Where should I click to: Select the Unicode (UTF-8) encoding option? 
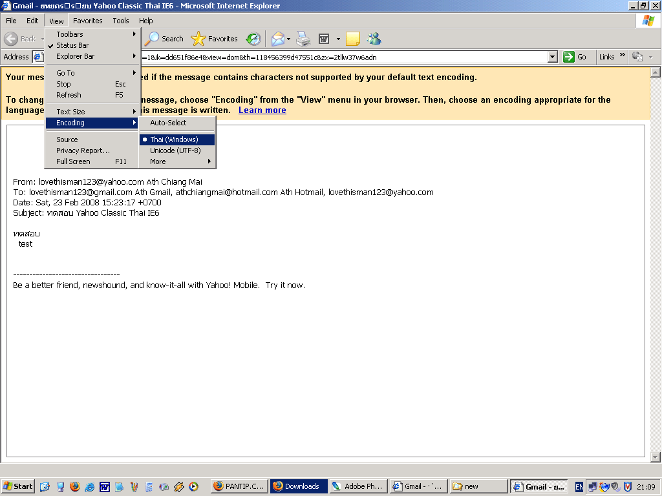coord(177,150)
